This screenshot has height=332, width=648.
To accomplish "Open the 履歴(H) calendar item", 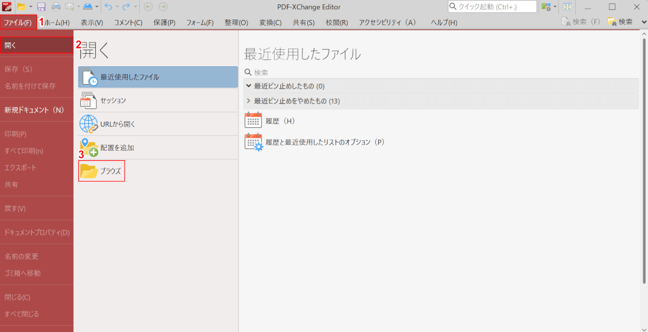I will [x=270, y=121].
